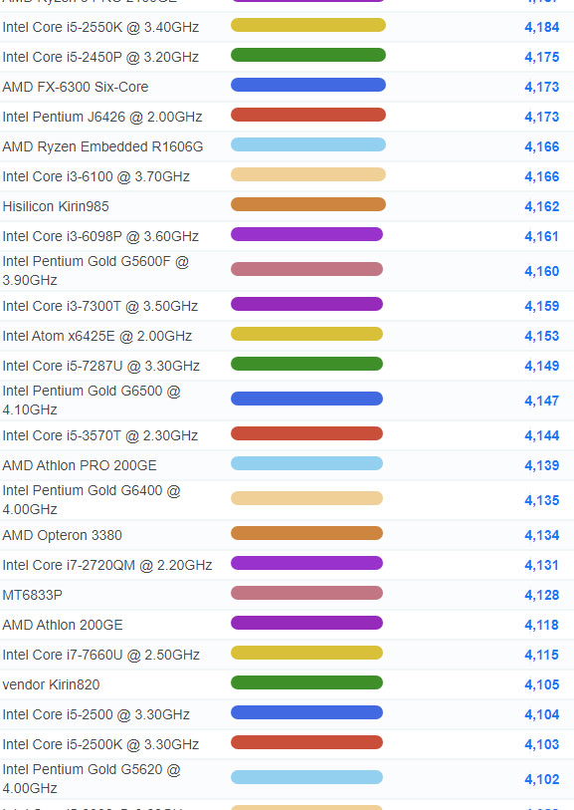Open AMD Ryzen Embedded R1606G link
This screenshot has width=574, height=810.
[x=102, y=146]
